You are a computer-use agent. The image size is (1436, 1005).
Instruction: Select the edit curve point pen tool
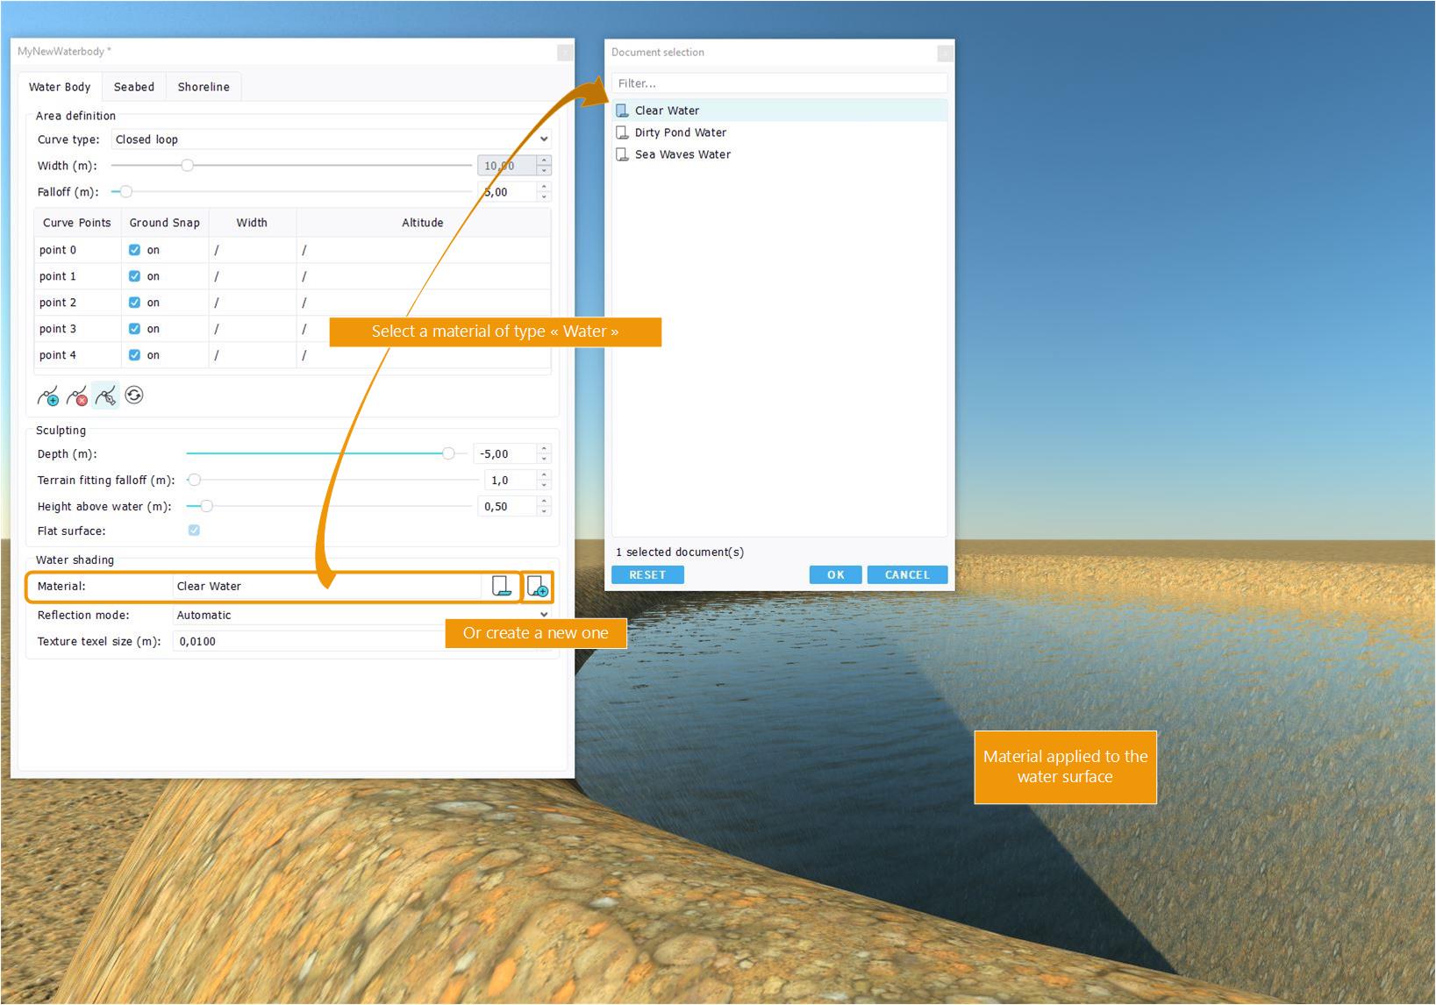[105, 396]
